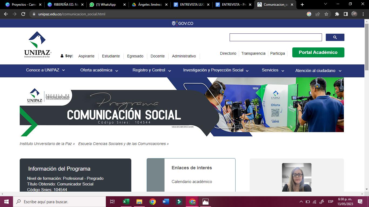This screenshot has height=207, width=369.
Task: Open the Chrome extensions puzzle icon
Action: (x=337, y=14)
